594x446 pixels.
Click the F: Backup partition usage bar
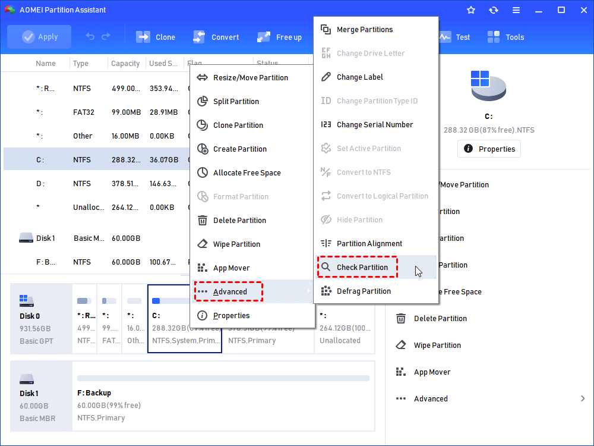click(223, 378)
